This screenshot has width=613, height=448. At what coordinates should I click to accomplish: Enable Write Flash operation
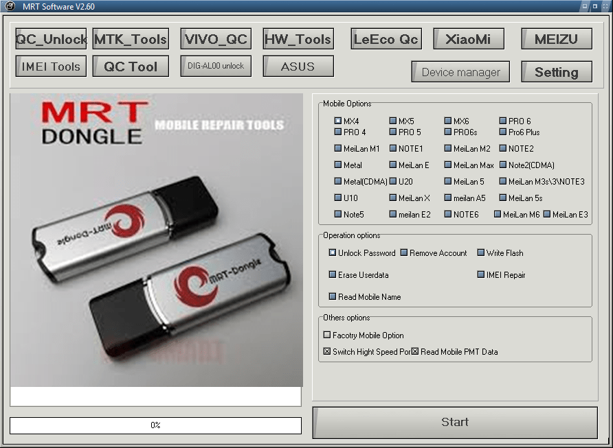tap(481, 252)
